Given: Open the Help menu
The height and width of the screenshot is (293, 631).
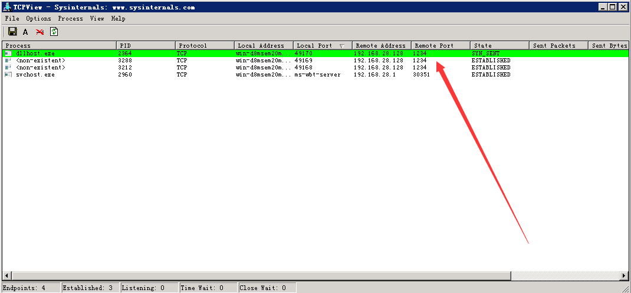Looking at the screenshot, I should 118,19.
